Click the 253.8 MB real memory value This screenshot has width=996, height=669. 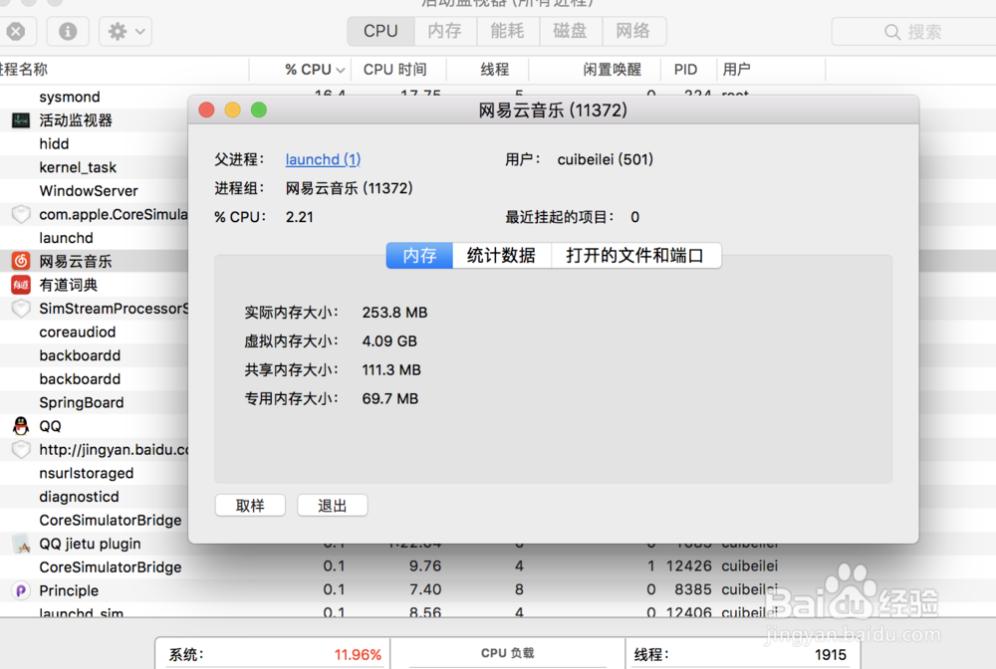394,313
